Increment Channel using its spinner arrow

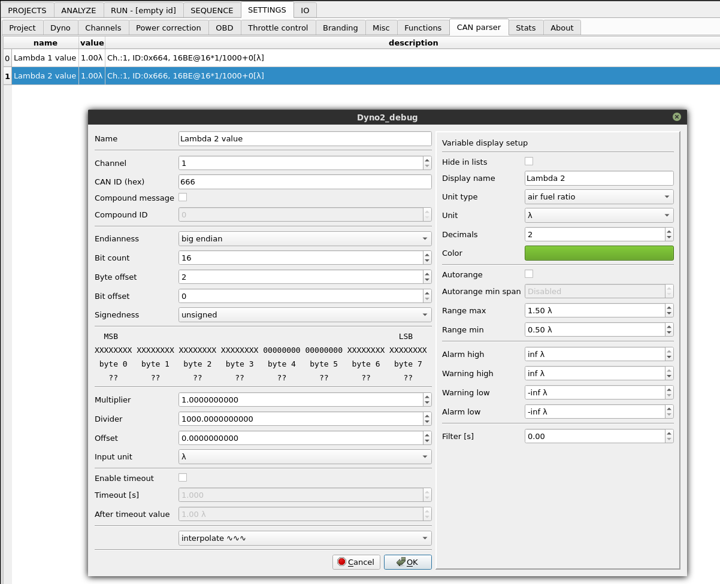[428, 160]
